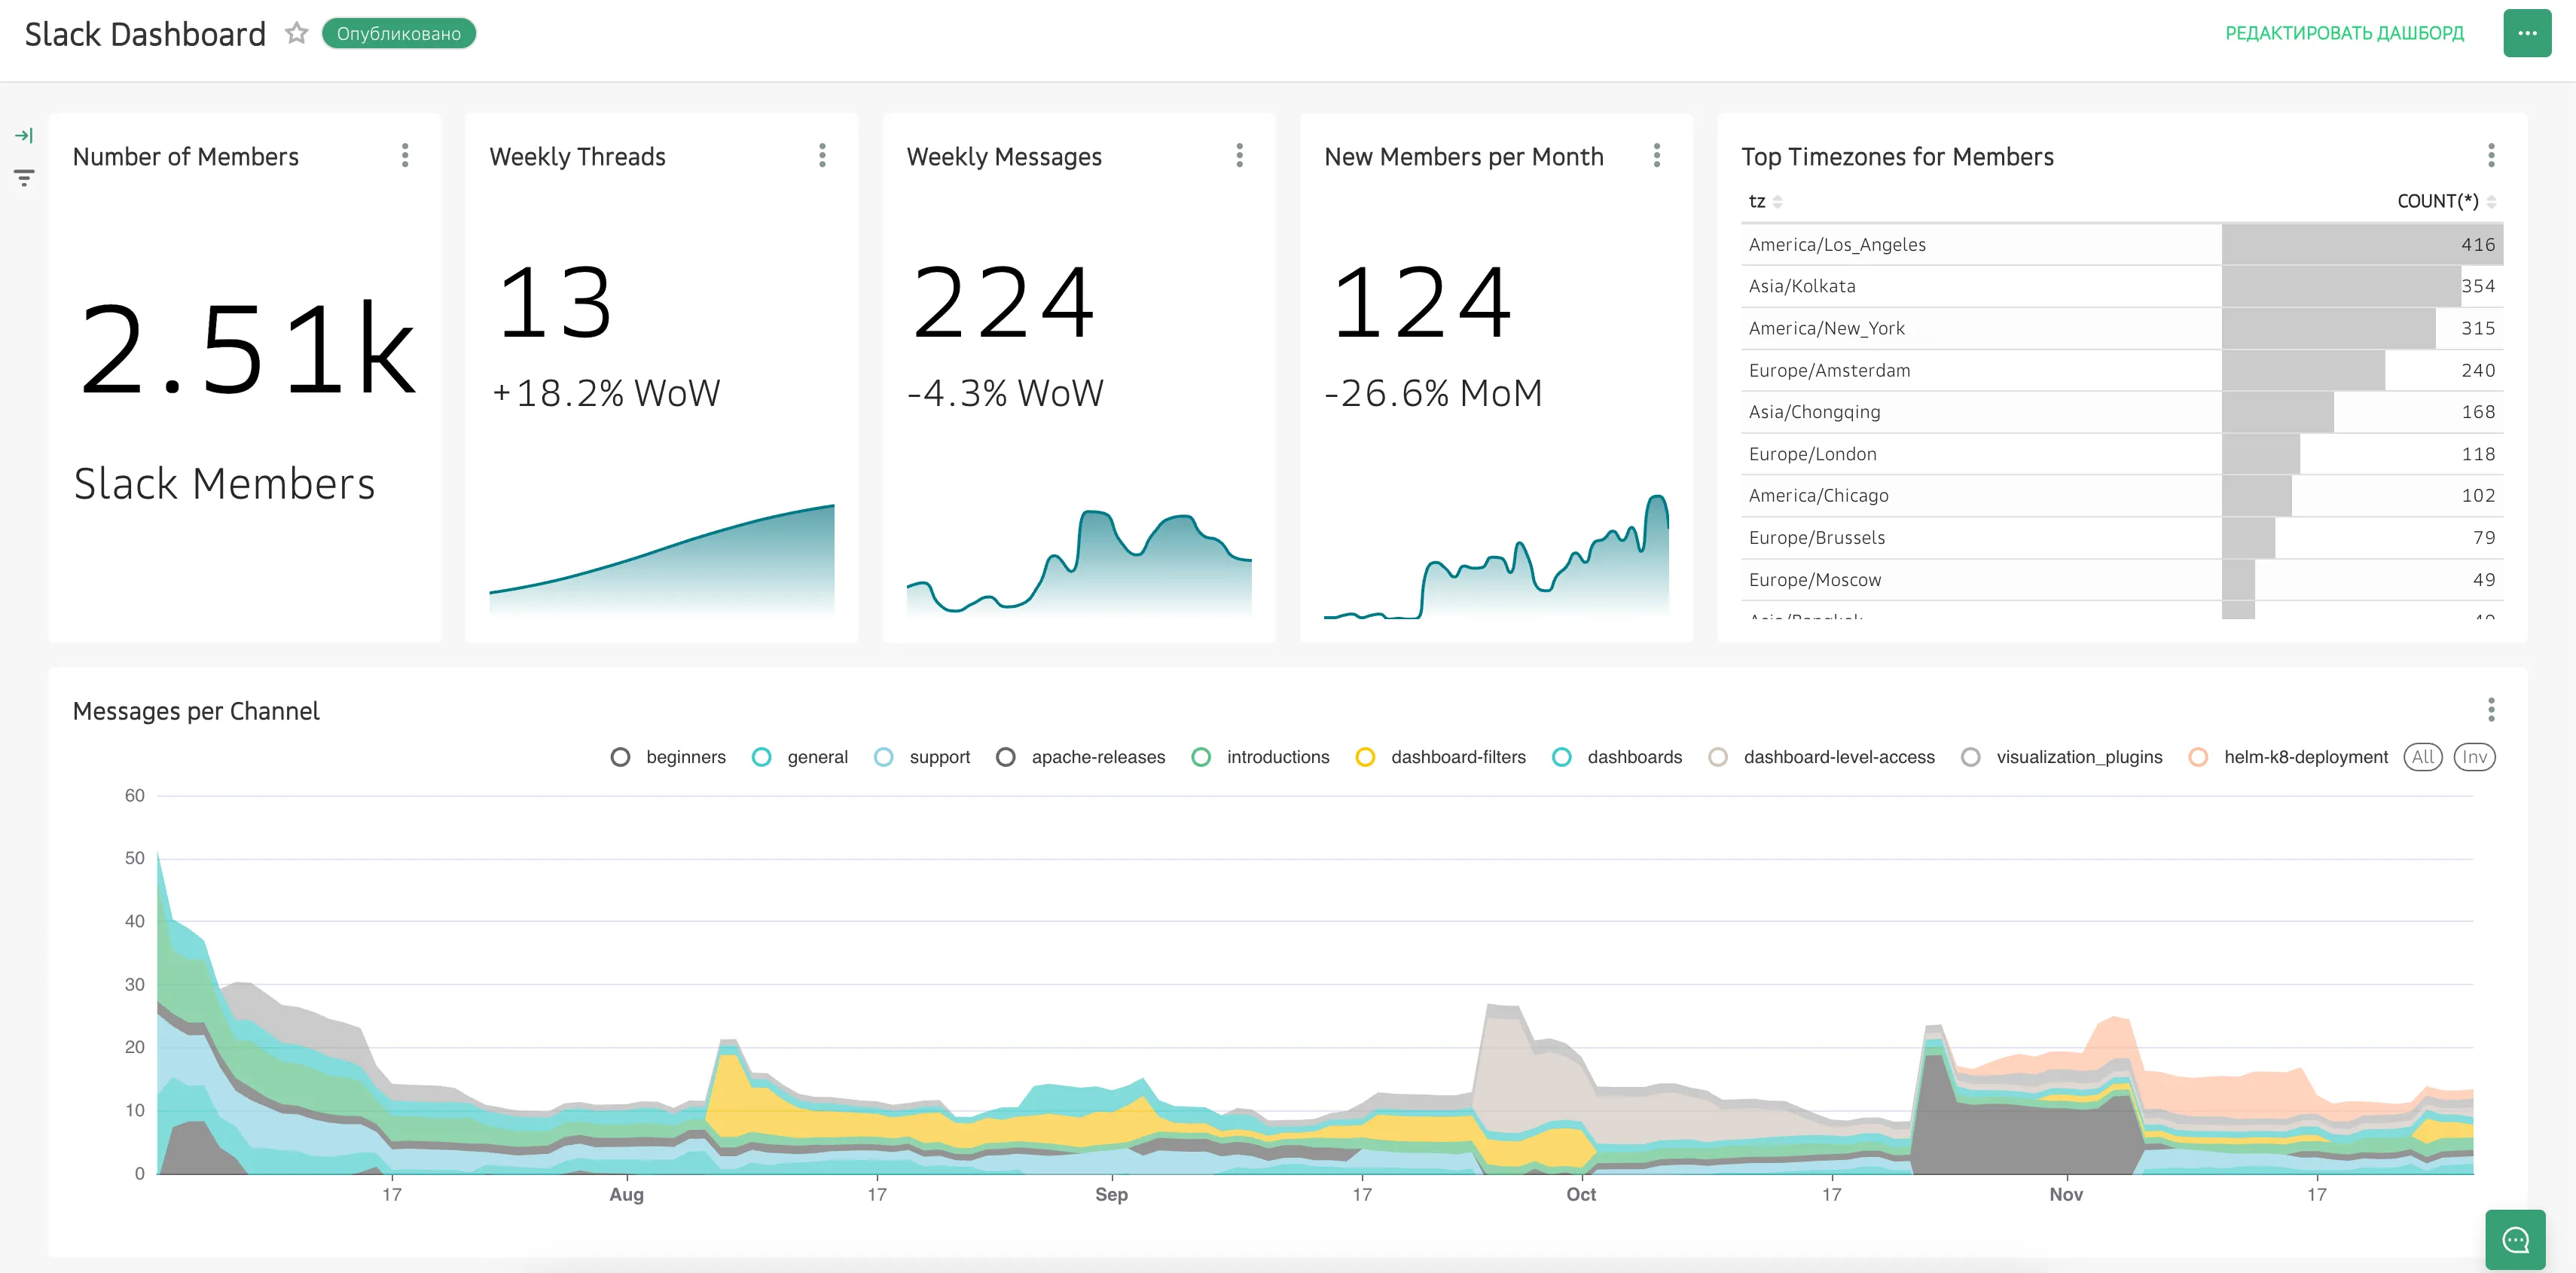The width and height of the screenshot is (2576, 1273).
Task: Click the 354 count cell
Action: click(x=2362, y=287)
